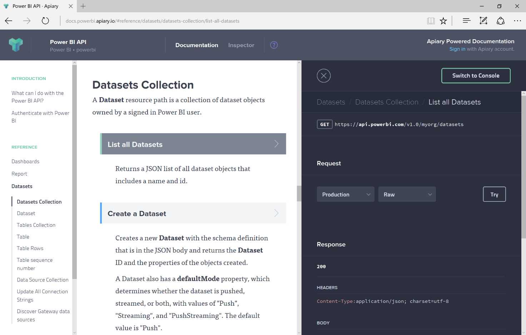Navigate back with the arrow icon
The image size is (526, 335).
click(8, 21)
